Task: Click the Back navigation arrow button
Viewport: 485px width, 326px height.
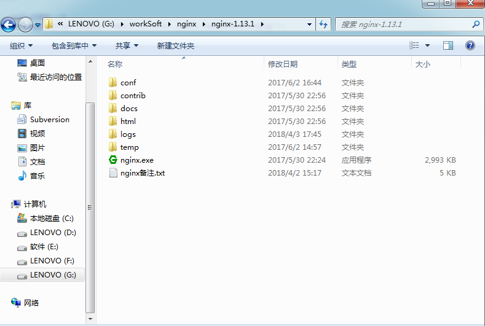Action: (9, 25)
